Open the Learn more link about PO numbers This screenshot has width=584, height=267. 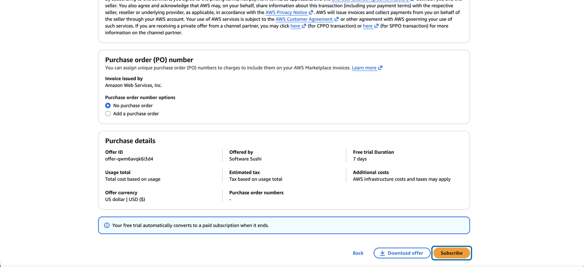[364, 68]
